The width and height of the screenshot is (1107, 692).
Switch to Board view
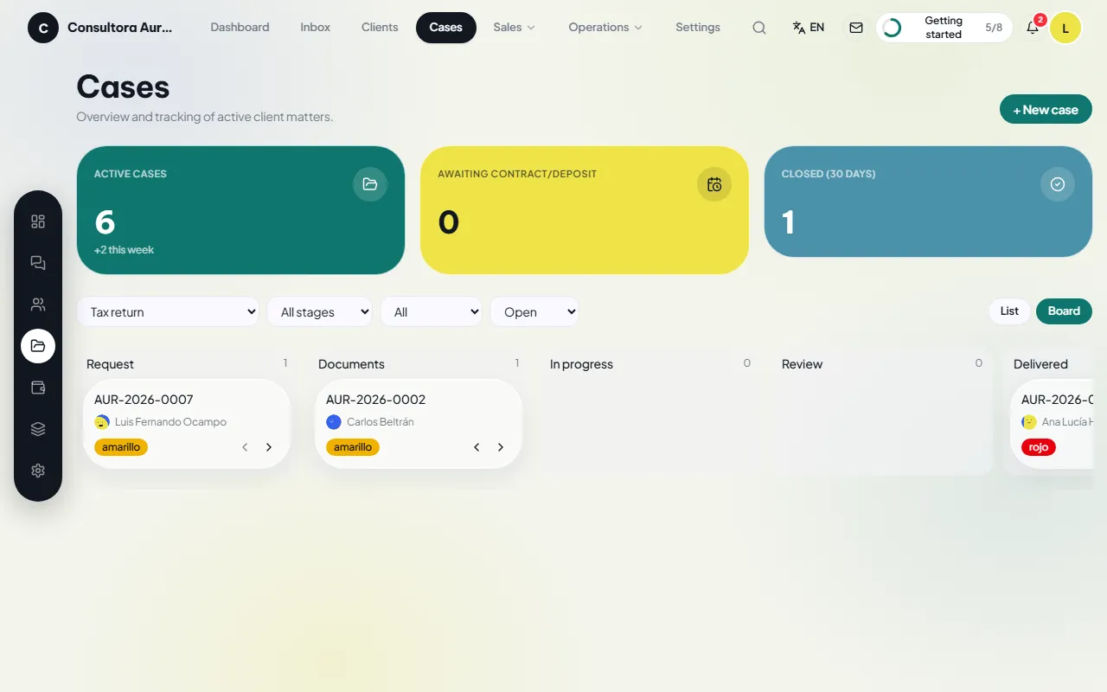click(1064, 311)
